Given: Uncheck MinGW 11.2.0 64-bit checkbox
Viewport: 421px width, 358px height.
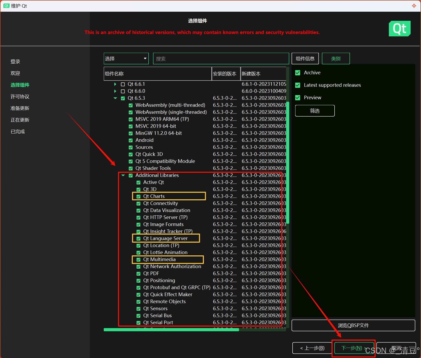Looking at the screenshot, I should pyautogui.click(x=131, y=133).
